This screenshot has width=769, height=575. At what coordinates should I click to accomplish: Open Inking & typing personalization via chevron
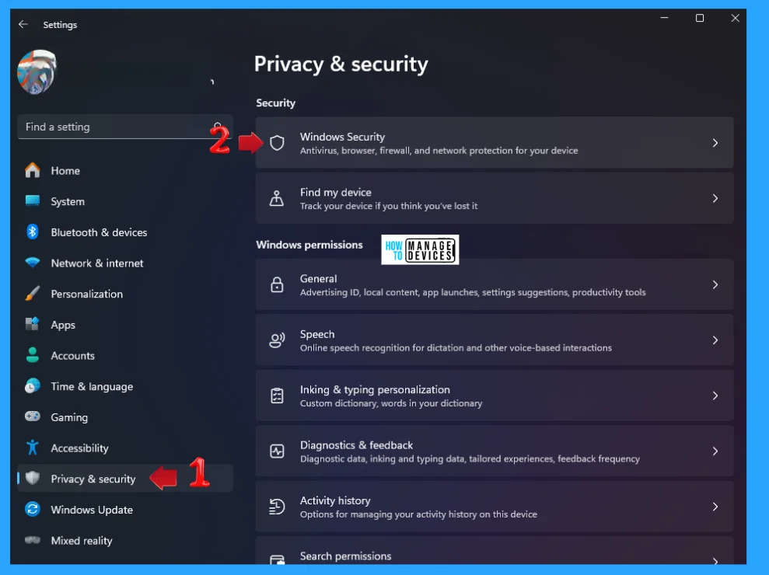tap(715, 395)
